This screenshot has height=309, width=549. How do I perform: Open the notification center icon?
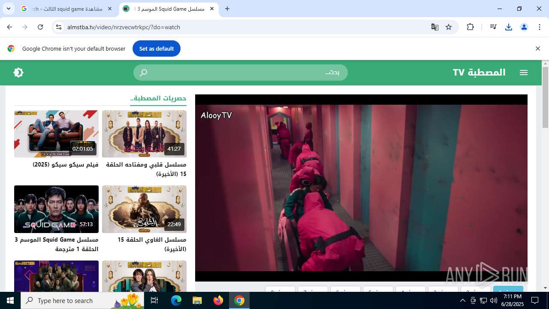535,300
